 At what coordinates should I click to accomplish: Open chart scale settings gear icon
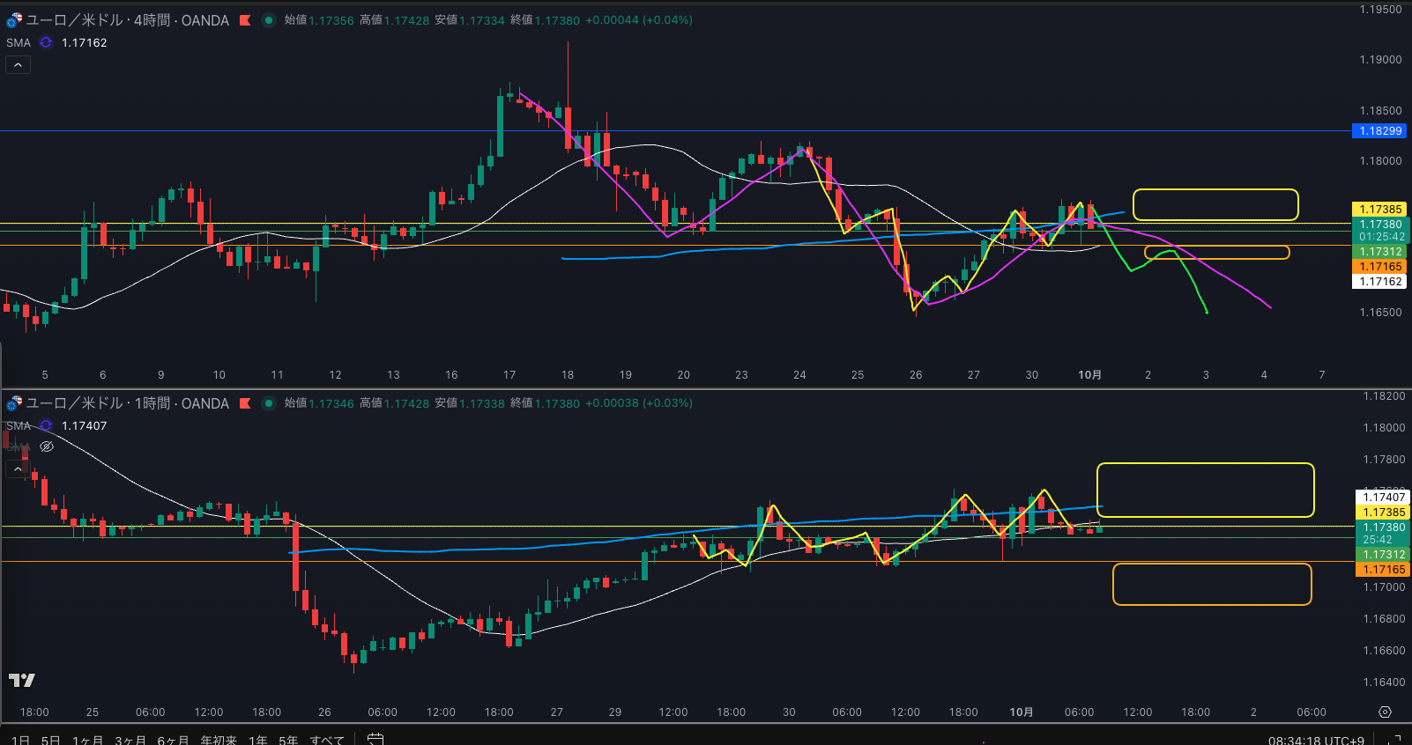pyautogui.click(x=1385, y=712)
